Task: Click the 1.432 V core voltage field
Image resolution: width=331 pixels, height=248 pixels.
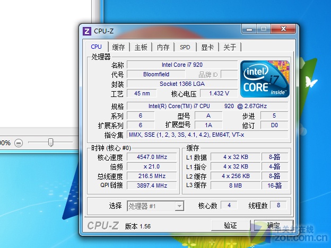Action: tap(219, 93)
